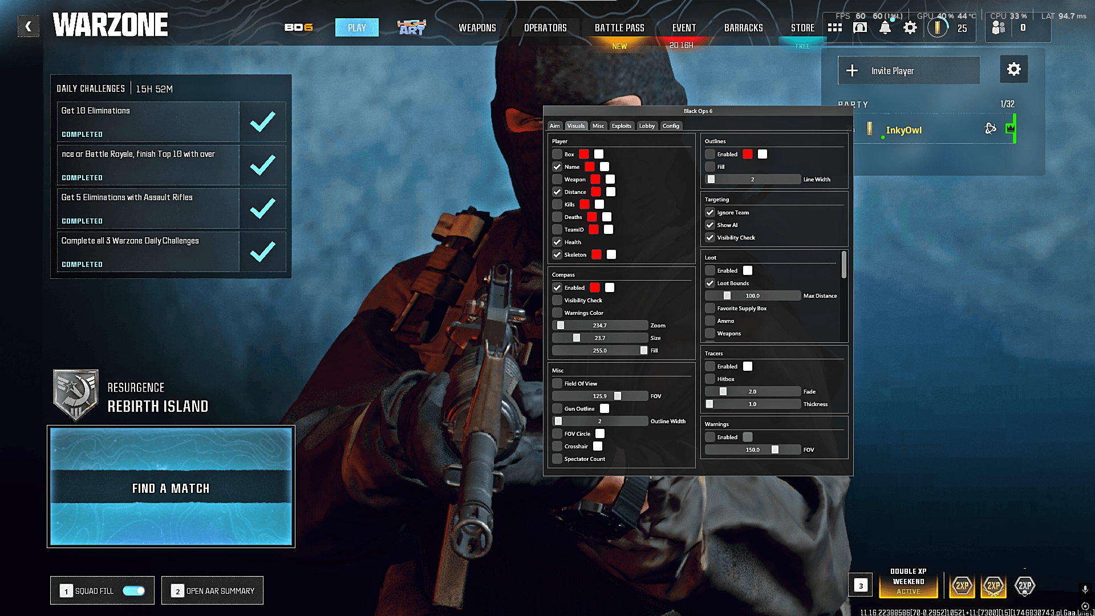Switch to the Config tab
1095x616 pixels.
pos(671,125)
